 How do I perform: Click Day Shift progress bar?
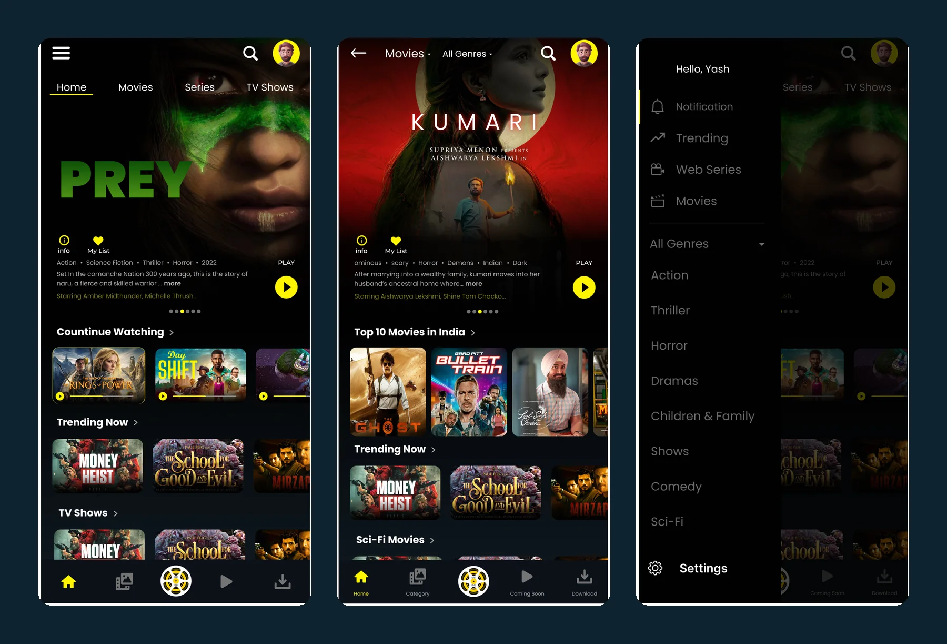204,396
